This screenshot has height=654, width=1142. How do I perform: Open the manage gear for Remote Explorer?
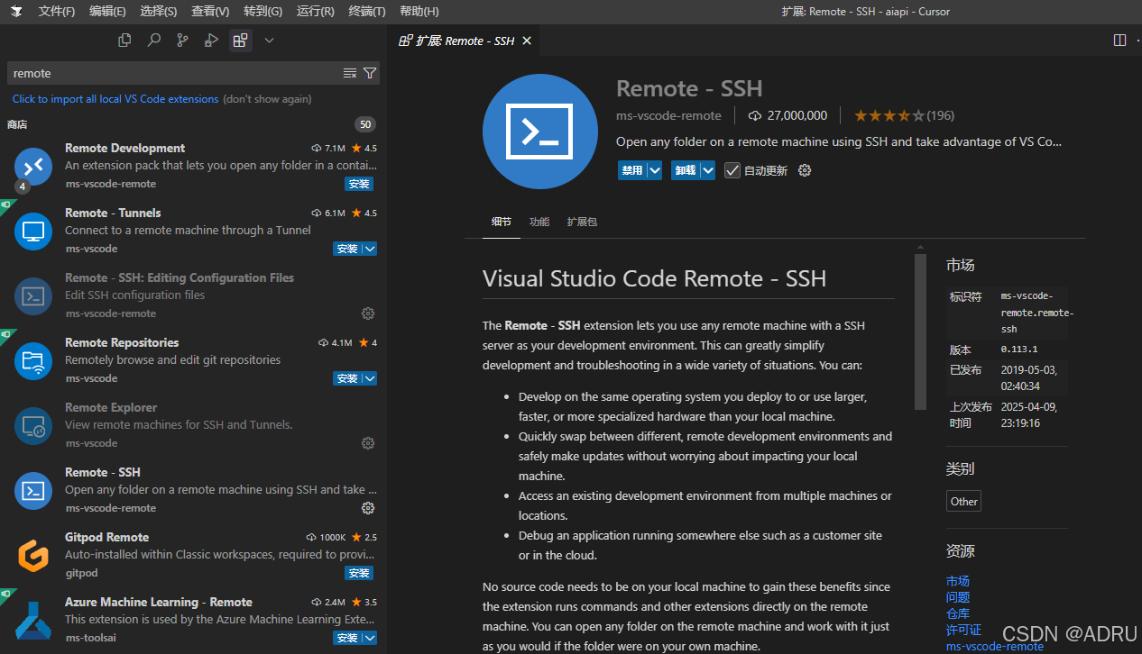(x=368, y=443)
